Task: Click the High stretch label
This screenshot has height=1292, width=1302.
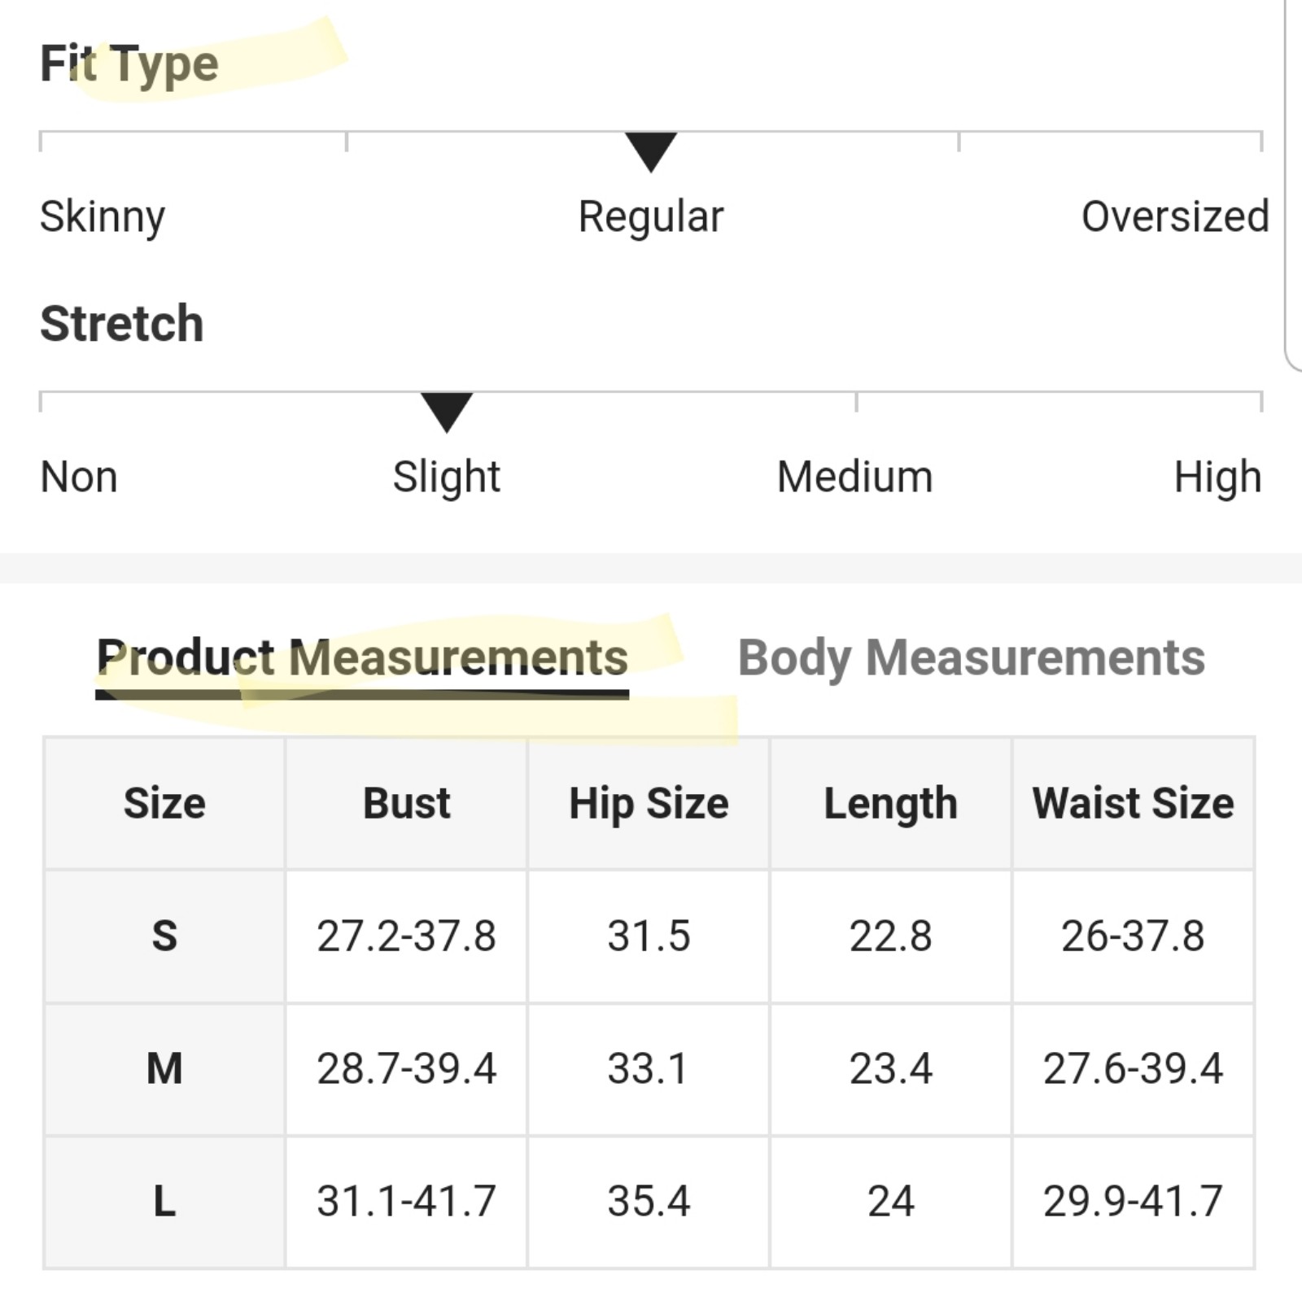Action: coord(1217,478)
